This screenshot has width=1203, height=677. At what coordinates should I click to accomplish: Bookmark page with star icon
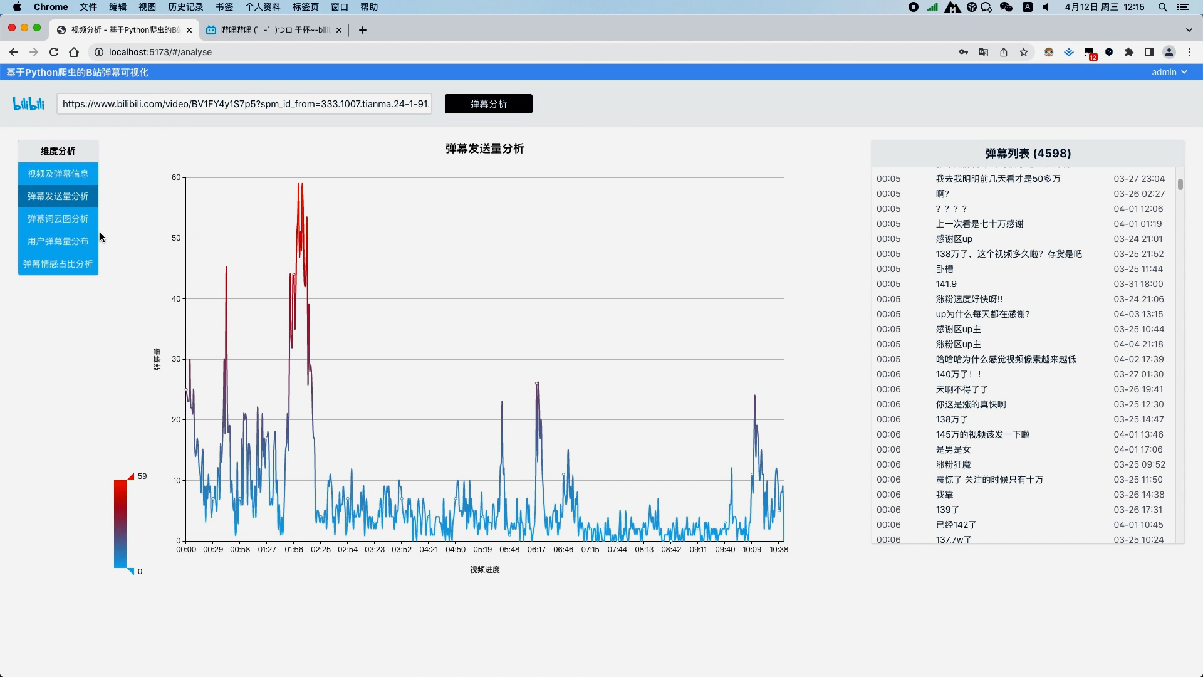(x=1024, y=52)
